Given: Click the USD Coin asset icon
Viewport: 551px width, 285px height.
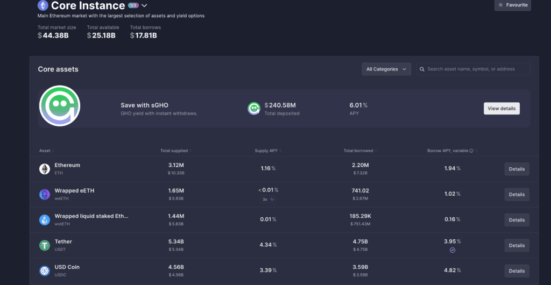Looking at the screenshot, I should pos(45,270).
